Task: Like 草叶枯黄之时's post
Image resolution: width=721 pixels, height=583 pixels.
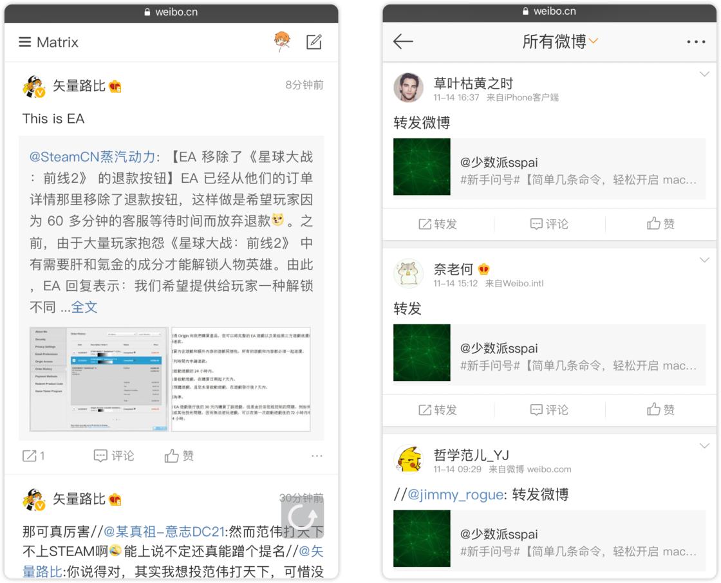Action: point(660,224)
